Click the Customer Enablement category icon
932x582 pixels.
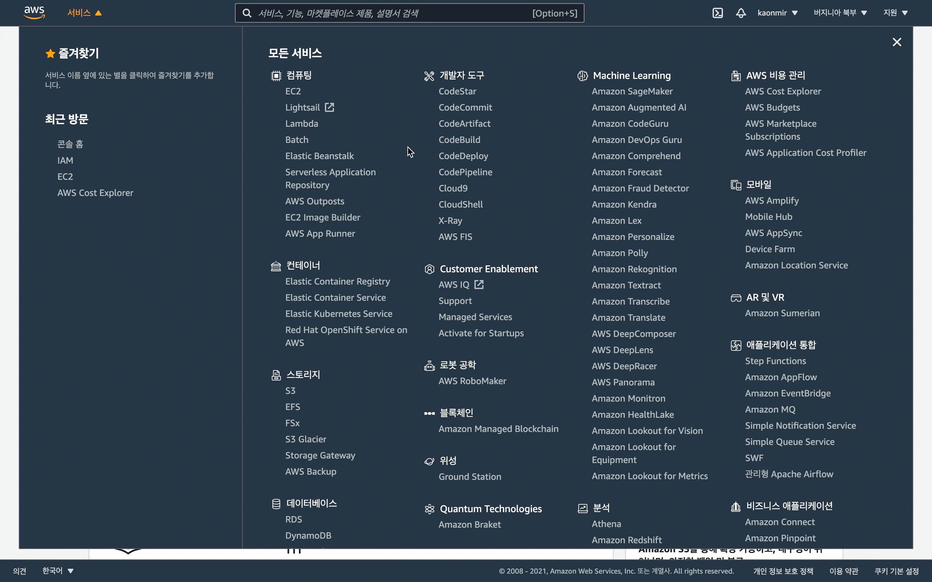pyautogui.click(x=429, y=269)
